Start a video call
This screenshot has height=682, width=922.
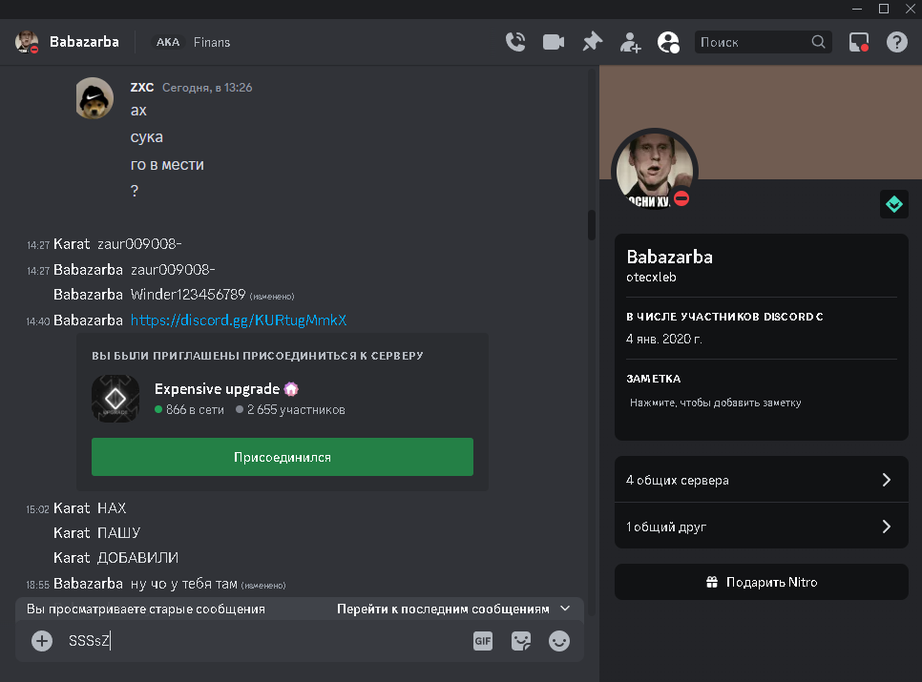tap(554, 42)
